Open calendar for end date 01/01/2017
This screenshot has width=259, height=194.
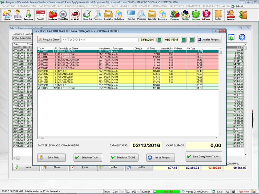pyautogui.click(x=184, y=40)
